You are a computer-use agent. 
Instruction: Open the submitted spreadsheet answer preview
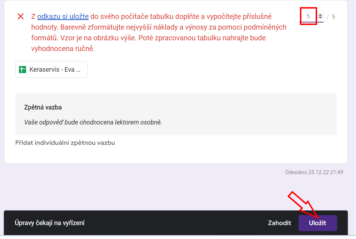pos(51,69)
